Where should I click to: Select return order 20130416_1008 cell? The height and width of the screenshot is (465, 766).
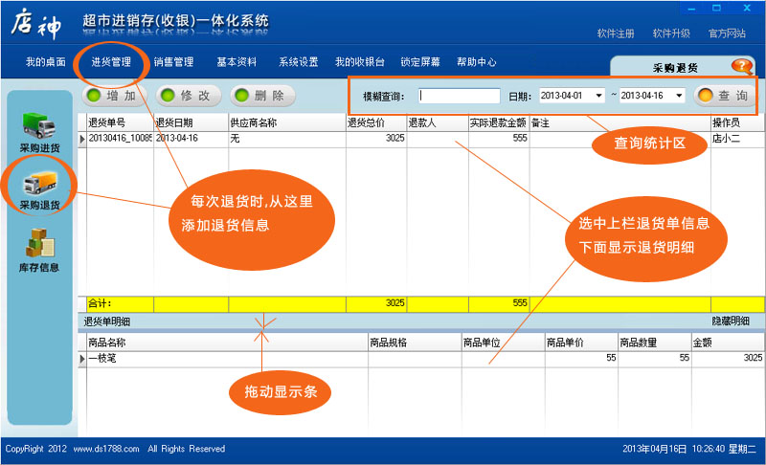[121, 139]
